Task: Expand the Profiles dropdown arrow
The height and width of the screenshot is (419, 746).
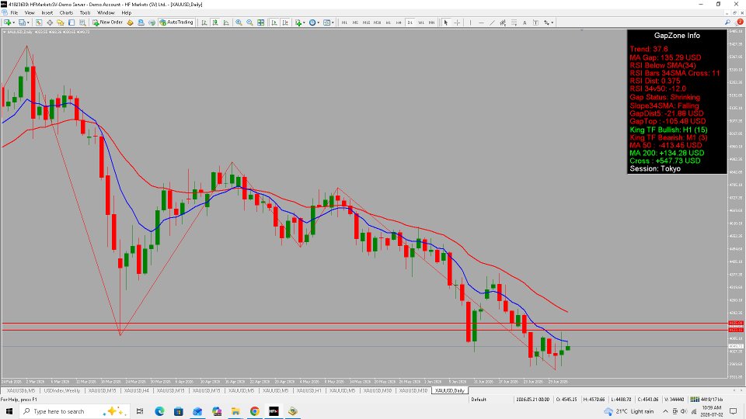Action: point(28,23)
